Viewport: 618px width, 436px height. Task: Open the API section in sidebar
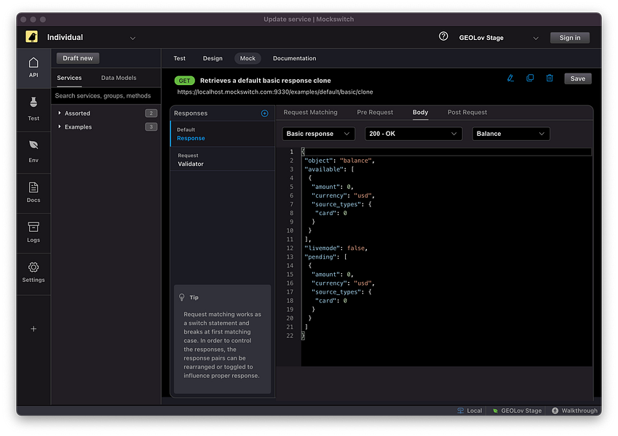click(33, 68)
